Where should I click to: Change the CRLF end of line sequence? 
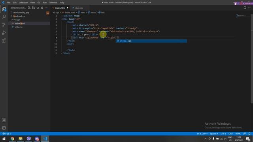click(230, 134)
